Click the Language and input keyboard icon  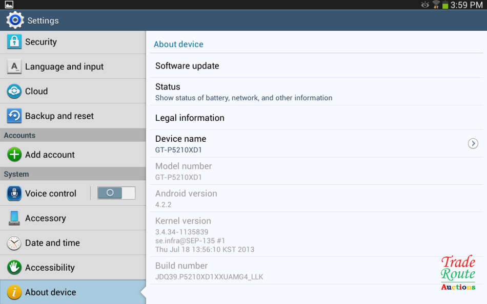[14, 67]
